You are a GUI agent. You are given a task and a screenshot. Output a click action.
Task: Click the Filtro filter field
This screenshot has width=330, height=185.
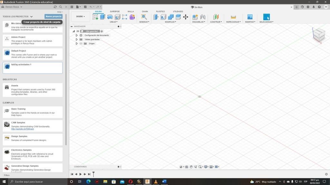34,175
